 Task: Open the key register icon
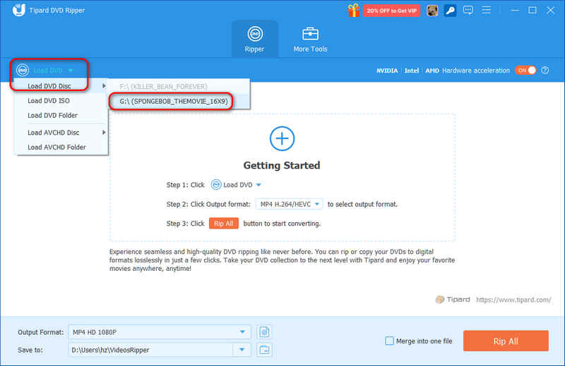click(x=450, y=11)
